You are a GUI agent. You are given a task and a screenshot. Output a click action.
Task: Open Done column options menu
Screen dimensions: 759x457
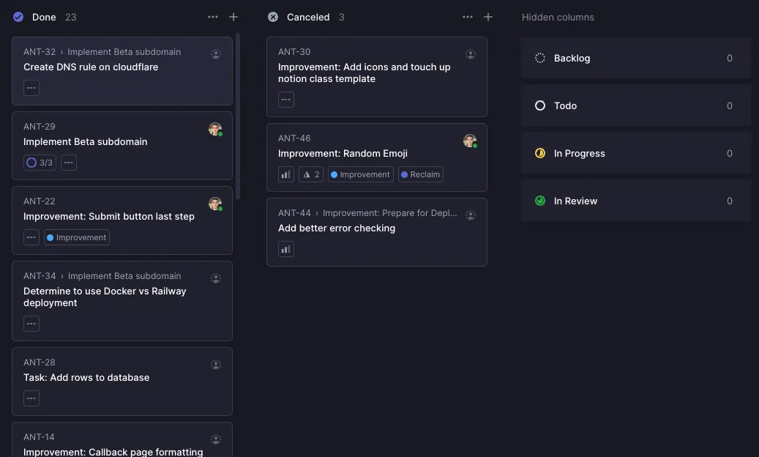click(x=213, y=17)
